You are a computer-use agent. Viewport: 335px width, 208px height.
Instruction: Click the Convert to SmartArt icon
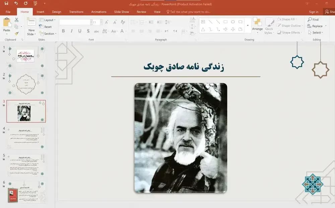[192, 33]
